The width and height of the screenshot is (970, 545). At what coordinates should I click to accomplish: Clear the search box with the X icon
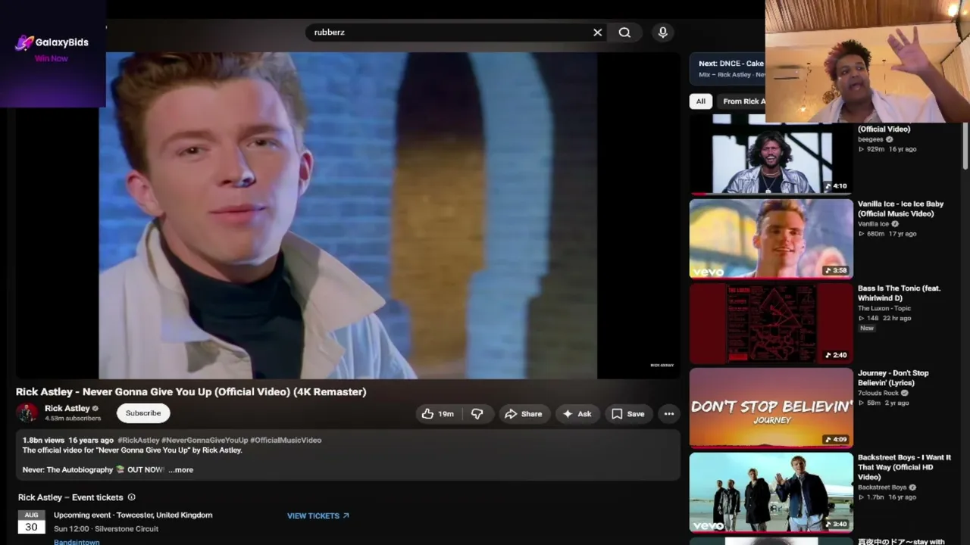coord(597,33)
